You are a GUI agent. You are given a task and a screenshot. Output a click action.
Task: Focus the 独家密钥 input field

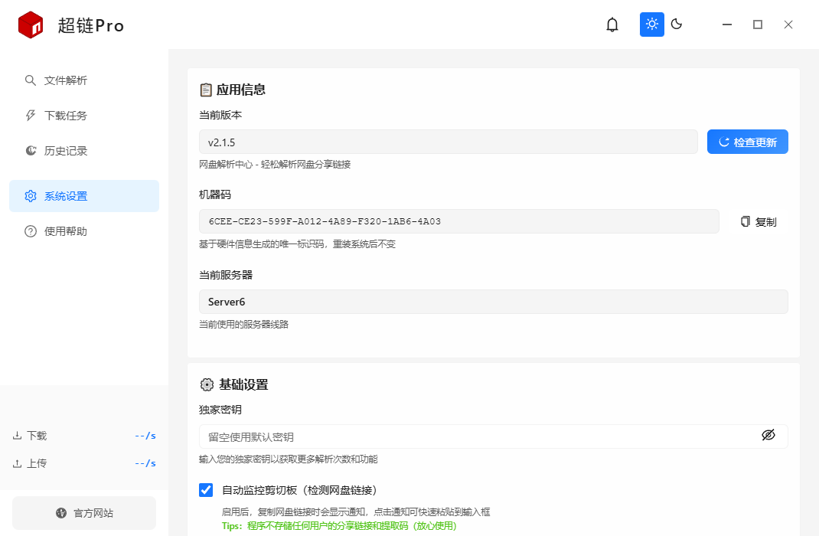coord(459,435)
